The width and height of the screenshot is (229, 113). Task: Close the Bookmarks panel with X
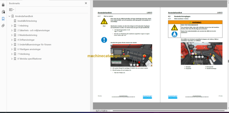[86, 3]
